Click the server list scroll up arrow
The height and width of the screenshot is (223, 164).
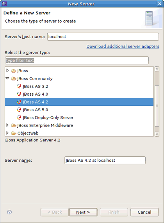click(157, 69)
